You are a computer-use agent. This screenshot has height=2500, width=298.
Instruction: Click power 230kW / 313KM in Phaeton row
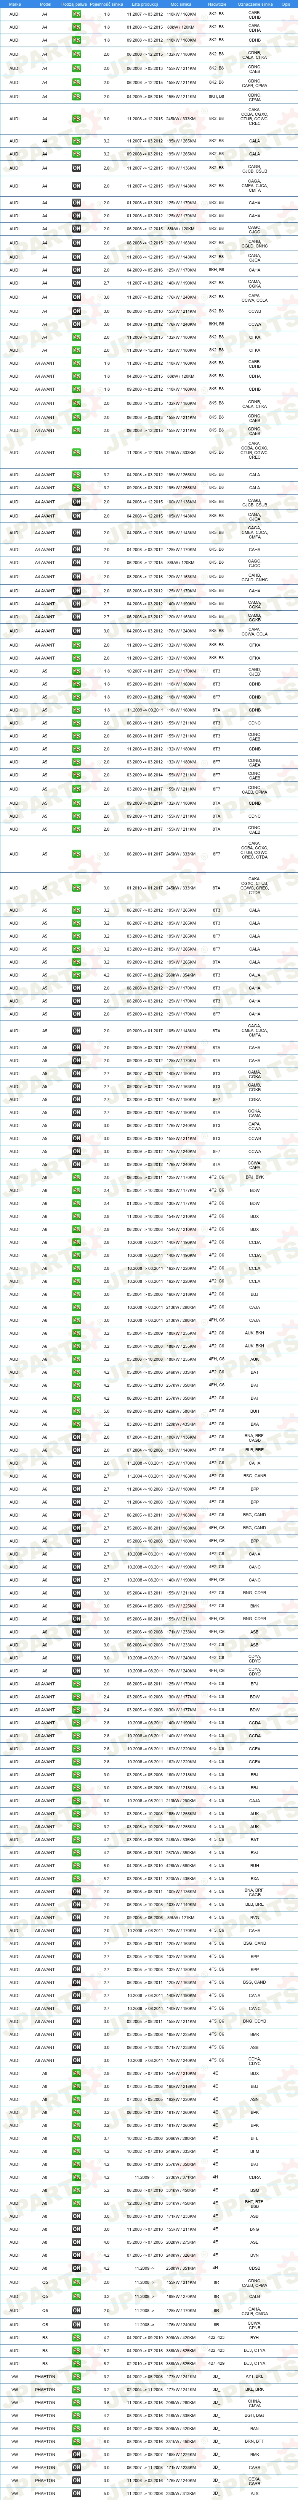pyautogui.click(x=181, y=2493)
